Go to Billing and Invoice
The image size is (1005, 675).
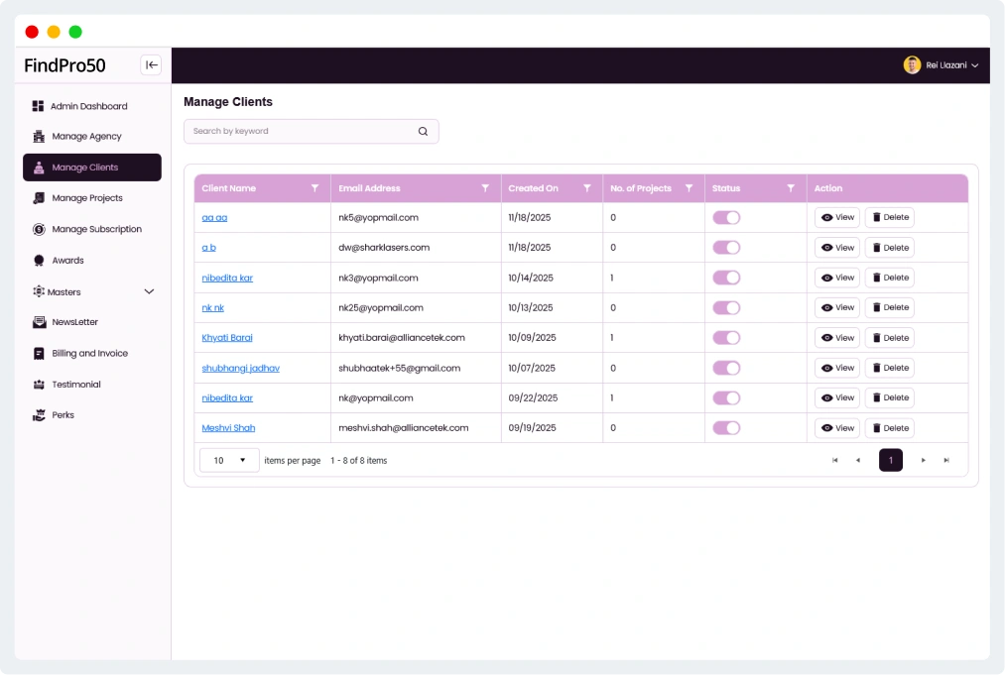[x=89, y=353]
